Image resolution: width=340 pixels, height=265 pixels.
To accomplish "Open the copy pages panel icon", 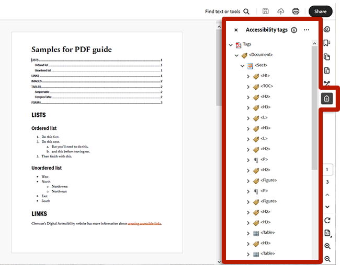I will pos(327,57).
